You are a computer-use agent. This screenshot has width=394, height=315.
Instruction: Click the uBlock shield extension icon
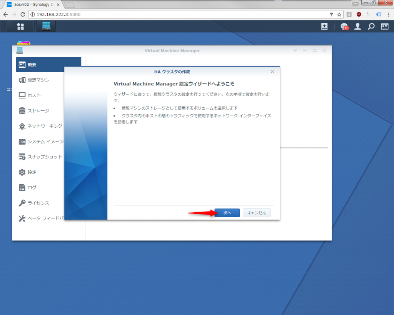359,15
